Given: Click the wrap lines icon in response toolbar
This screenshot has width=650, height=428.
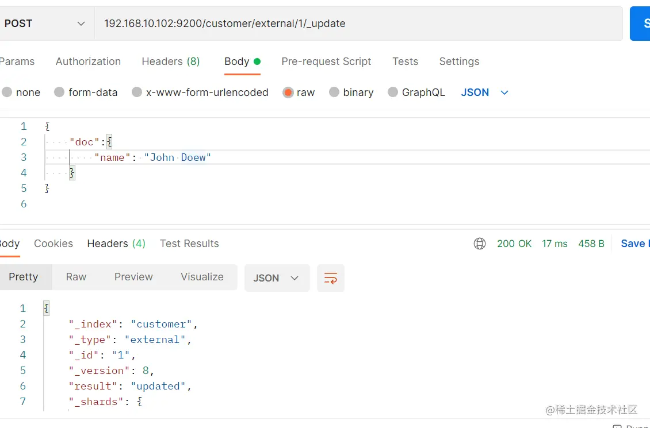Looking at the screenshot, I should coord(331,278).
